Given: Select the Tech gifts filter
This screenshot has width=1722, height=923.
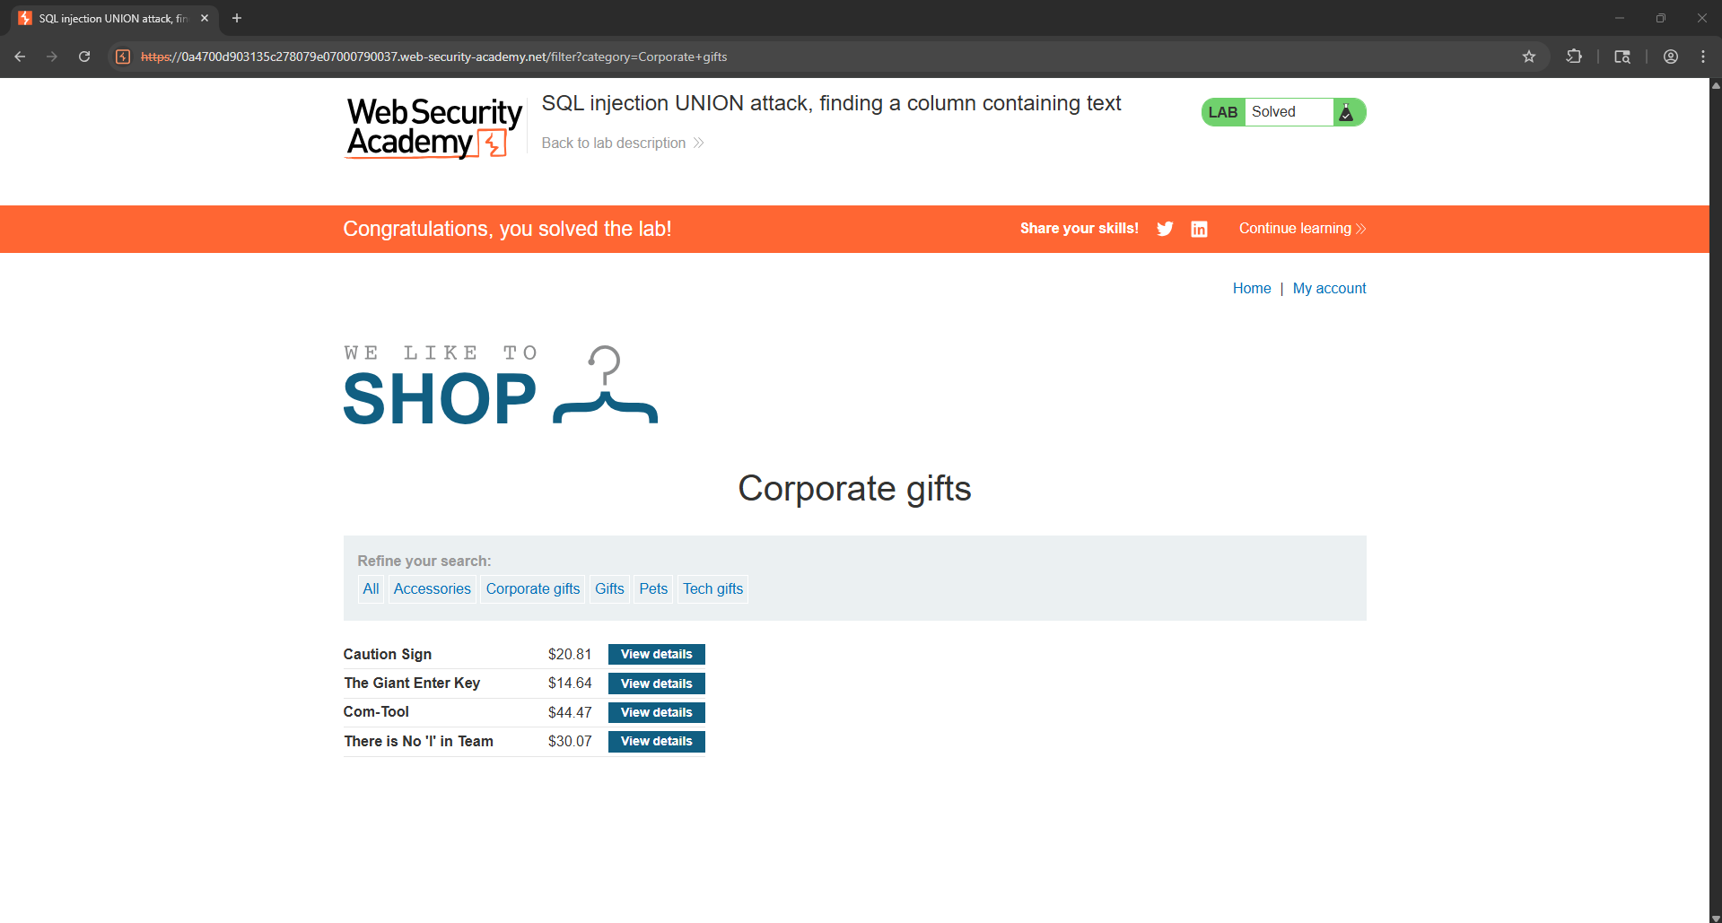Looking at the screenshot, I should tap(712, 589).
